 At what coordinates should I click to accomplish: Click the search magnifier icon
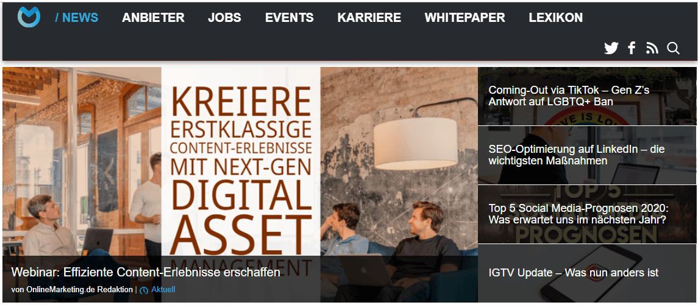click(674, 48)
